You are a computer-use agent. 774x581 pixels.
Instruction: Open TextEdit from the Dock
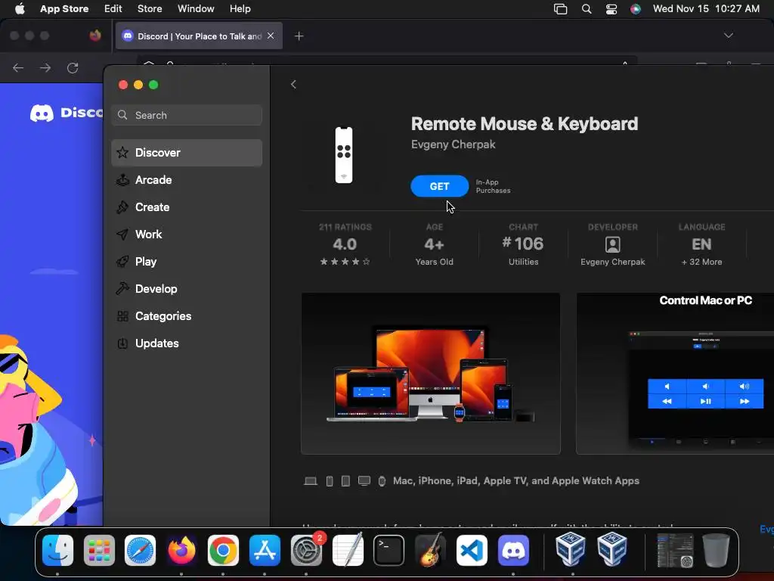[x=348, y=551]
